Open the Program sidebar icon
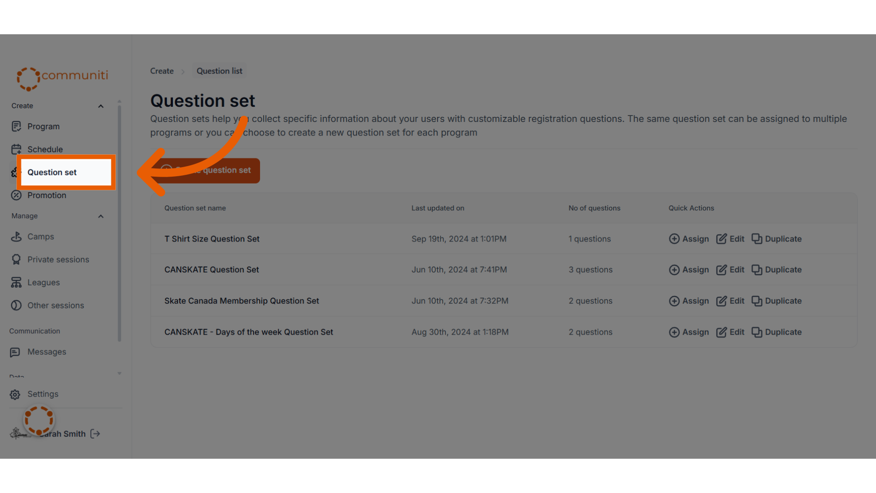Screen dimensions: 876x493 coord(16,126)
